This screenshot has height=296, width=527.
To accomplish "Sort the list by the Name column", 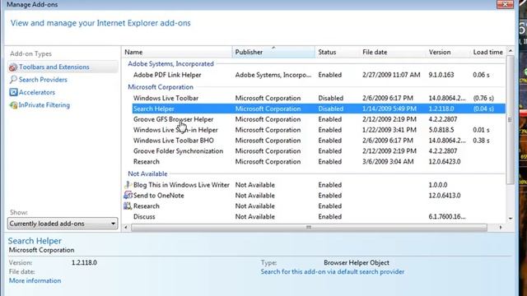I will (177, 52).
